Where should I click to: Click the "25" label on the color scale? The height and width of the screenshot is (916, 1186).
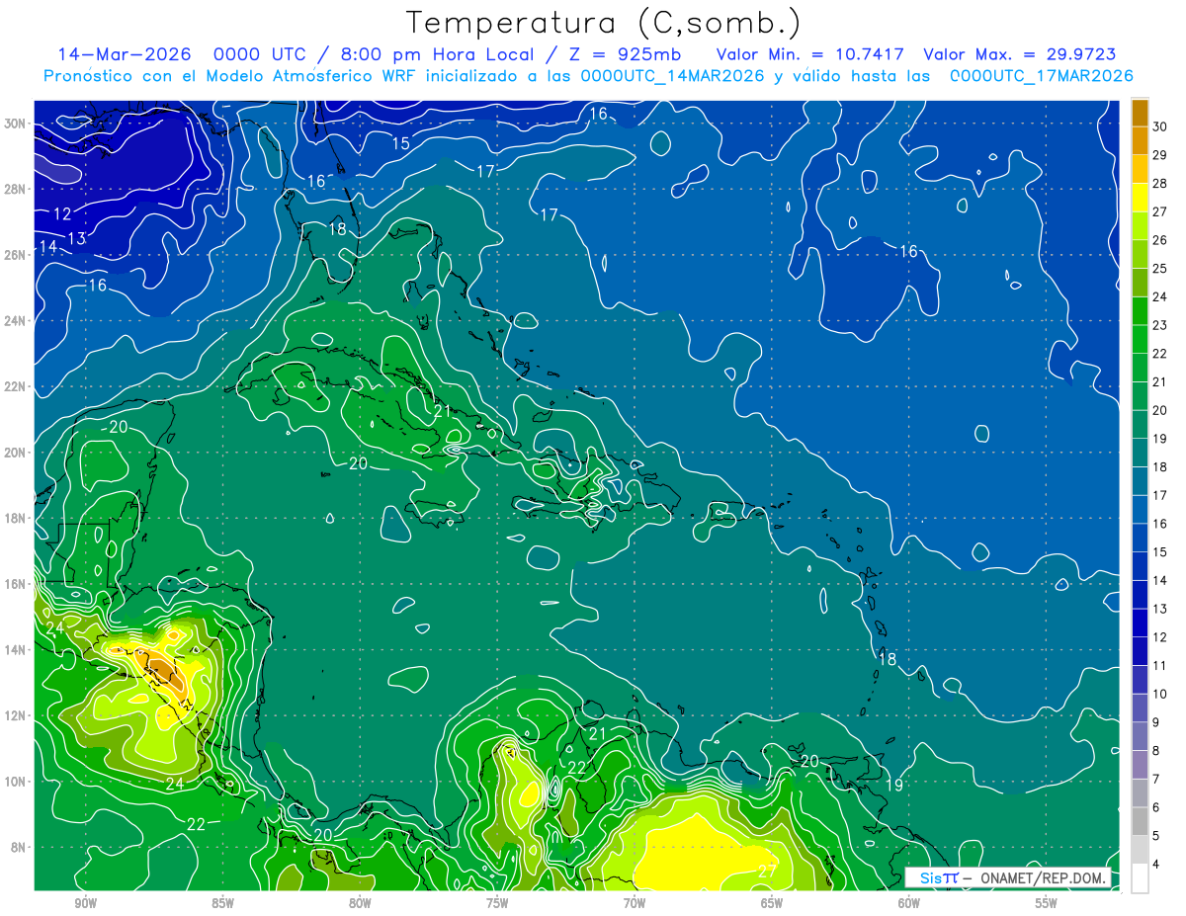pyautogui.click(x=1160, y=268)
